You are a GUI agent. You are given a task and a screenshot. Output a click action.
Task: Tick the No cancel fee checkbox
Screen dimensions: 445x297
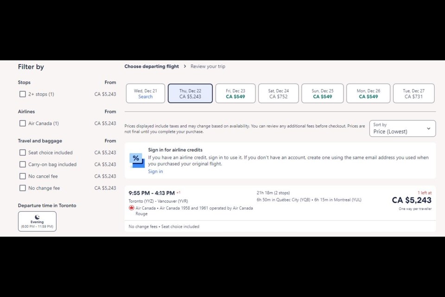click(x=22, y=176)
